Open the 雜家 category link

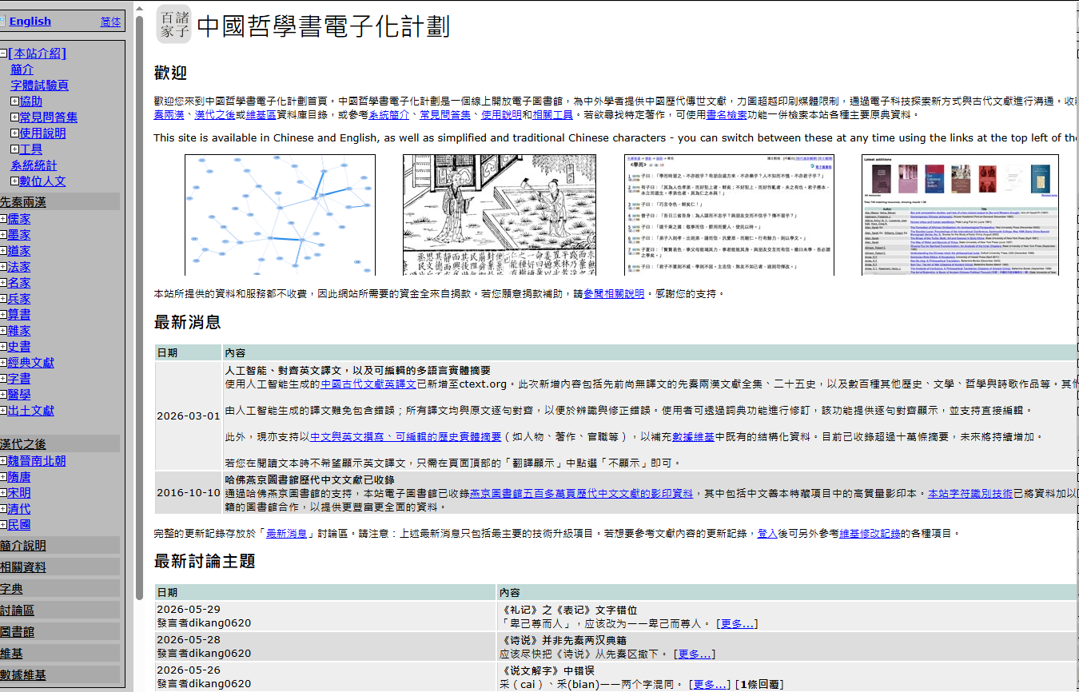(19, 331)
